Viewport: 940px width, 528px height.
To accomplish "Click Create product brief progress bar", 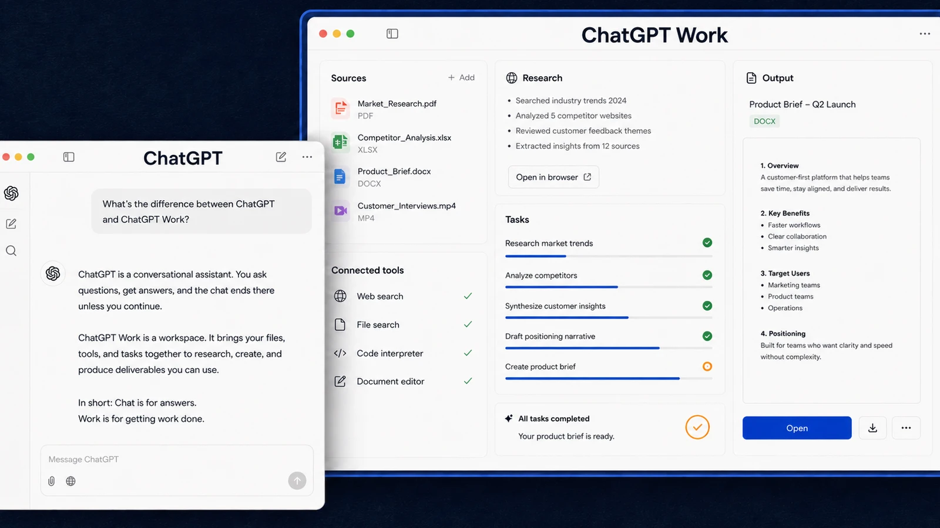I will click(x=609, y=378).
